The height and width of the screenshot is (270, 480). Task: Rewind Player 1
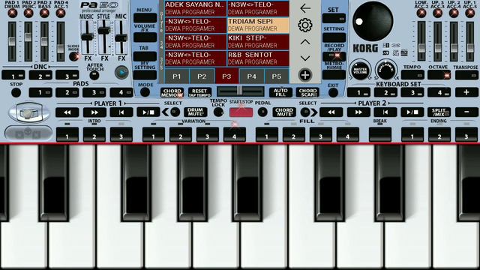coord(67,112)
